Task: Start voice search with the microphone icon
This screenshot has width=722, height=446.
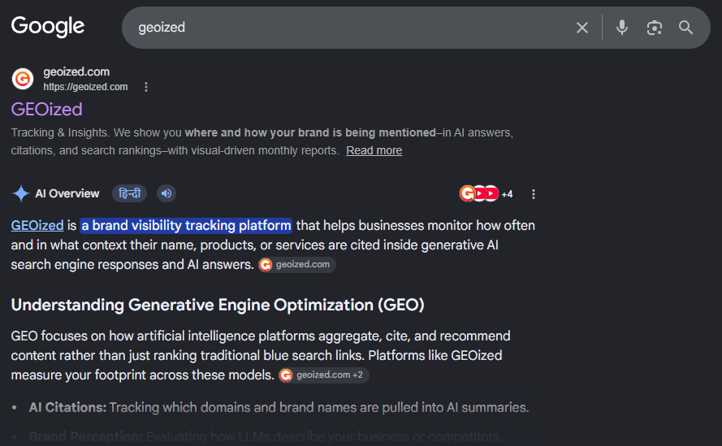Action: click(x=621, y=28)
